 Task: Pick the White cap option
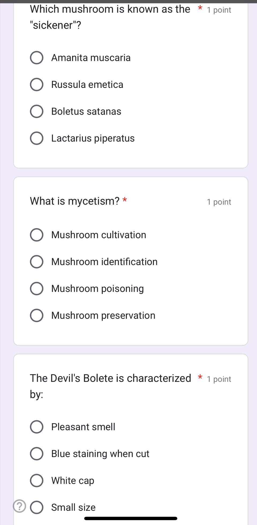pyautogui.click(x=37, y=480)
